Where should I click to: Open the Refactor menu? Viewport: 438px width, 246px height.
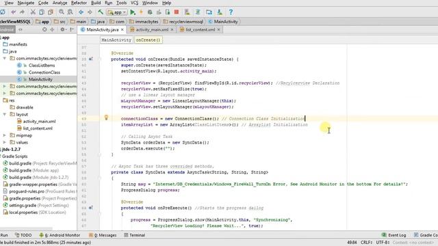[79, 3]
